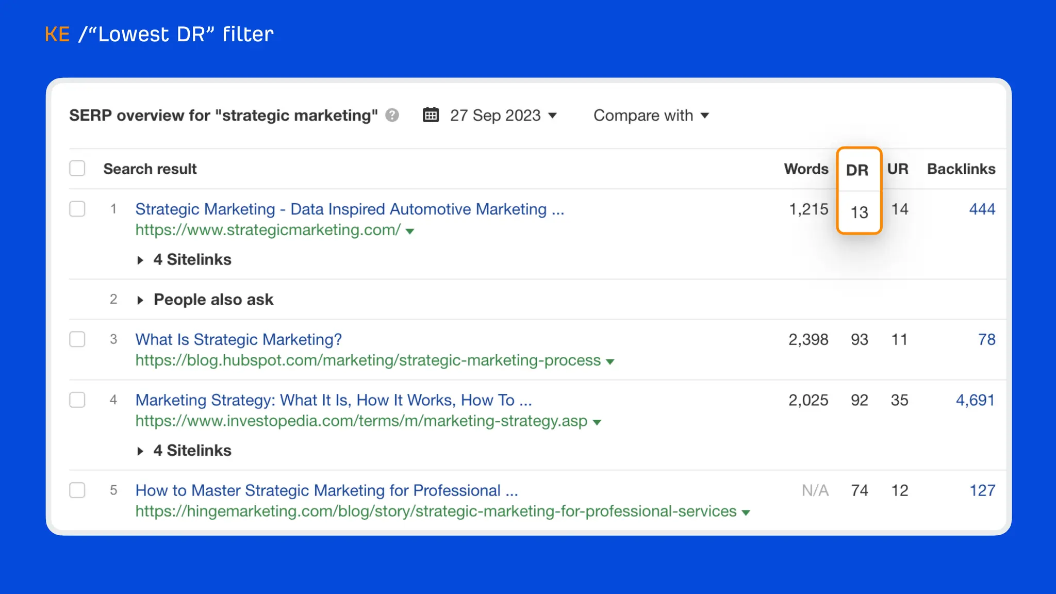Click the Words column header
Screen dimensions: 1056x594
coord(806,169)
